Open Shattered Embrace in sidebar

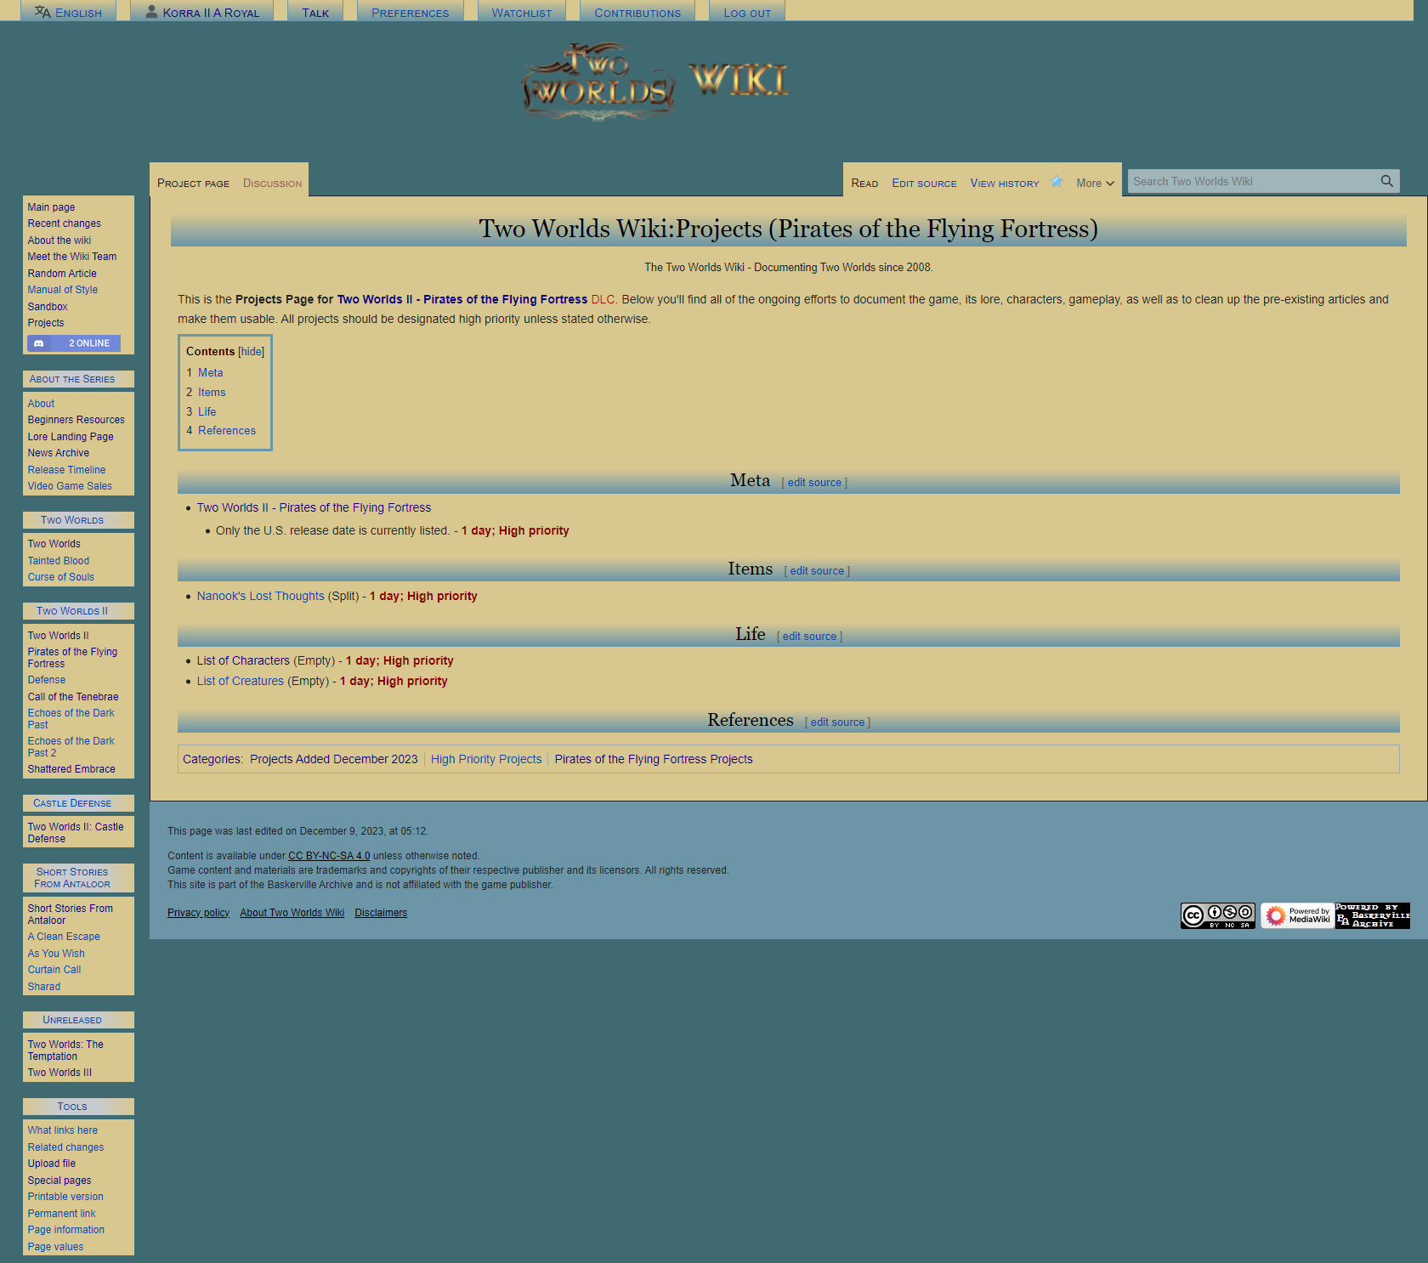click(71, 769)
